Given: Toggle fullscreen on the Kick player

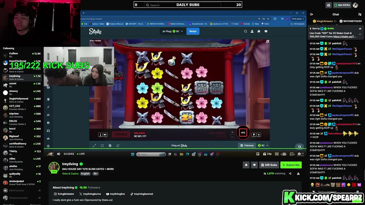Looking at the screenshot, I should [292, 154].
